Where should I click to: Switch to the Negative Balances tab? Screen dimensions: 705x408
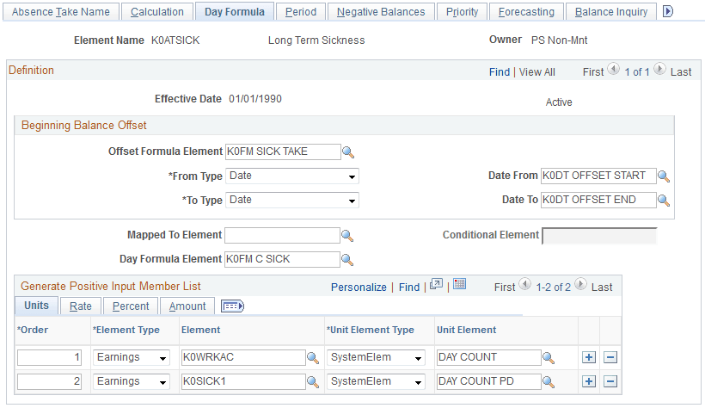(381, 12)
